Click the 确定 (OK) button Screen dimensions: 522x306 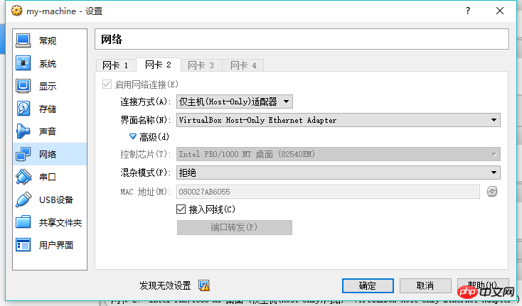[x=368, y=285]
